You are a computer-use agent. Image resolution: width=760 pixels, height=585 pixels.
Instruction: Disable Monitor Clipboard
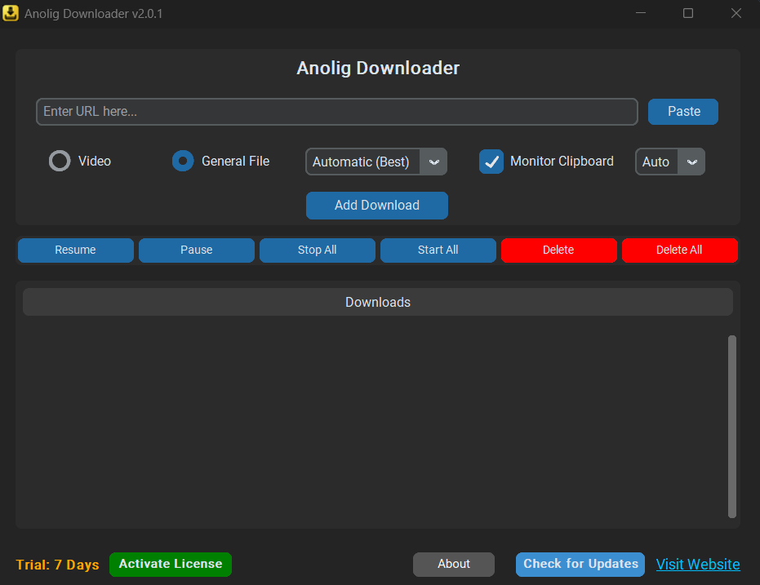point(491,162)
